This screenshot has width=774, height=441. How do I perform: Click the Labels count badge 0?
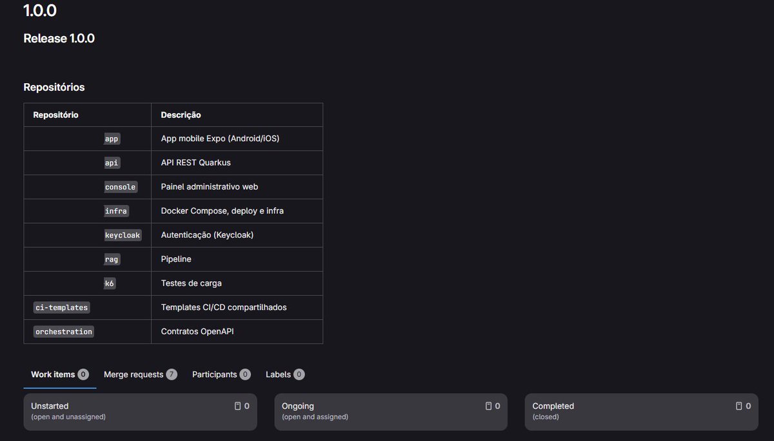coord(299,375)
